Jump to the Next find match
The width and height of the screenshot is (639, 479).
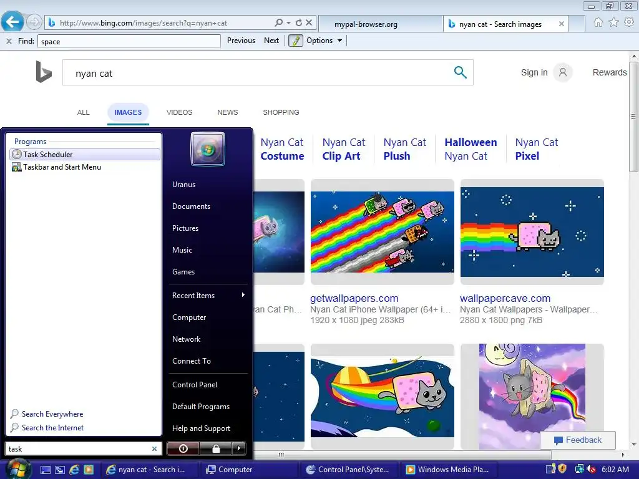pos(271,41)
